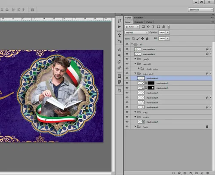Click the Delete layer trash icon
Image resolution: width=215 pixels, height=175 pixels.
208,173
